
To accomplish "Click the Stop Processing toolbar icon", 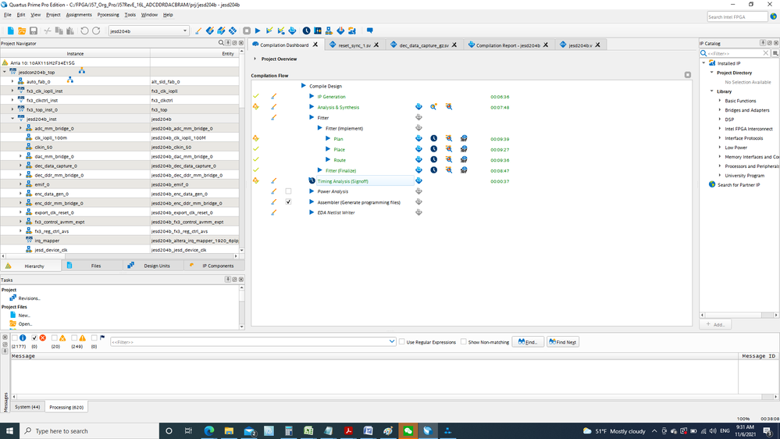I will coord(247,30).
